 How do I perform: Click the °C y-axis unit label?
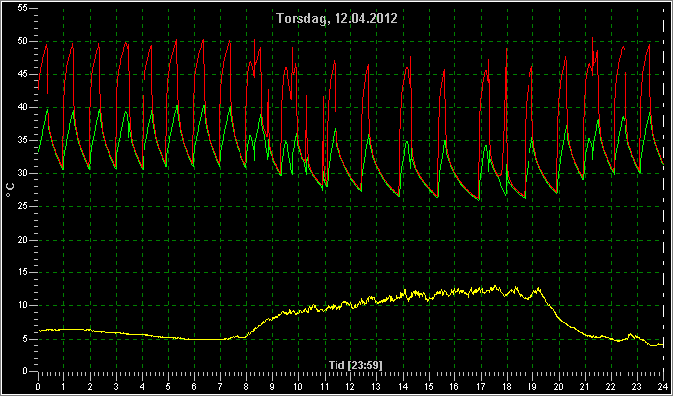coord(10,190)
